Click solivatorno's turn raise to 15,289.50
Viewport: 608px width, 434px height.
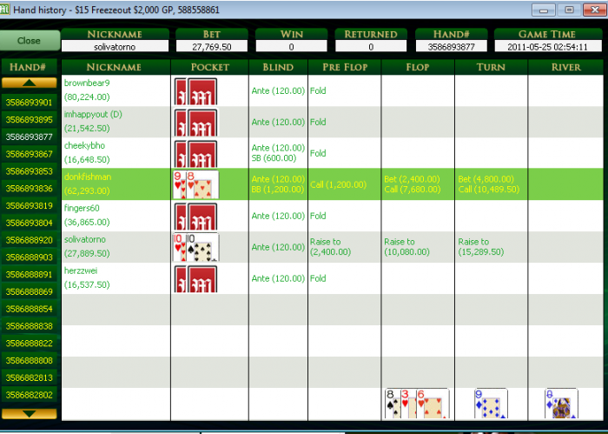(x=481, y=247)
